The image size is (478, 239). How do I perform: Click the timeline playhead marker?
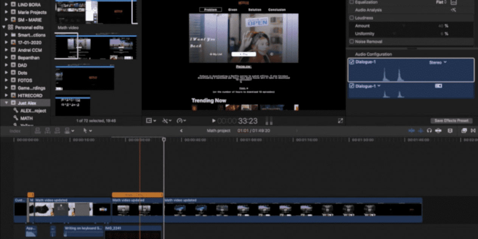[164, 140]
